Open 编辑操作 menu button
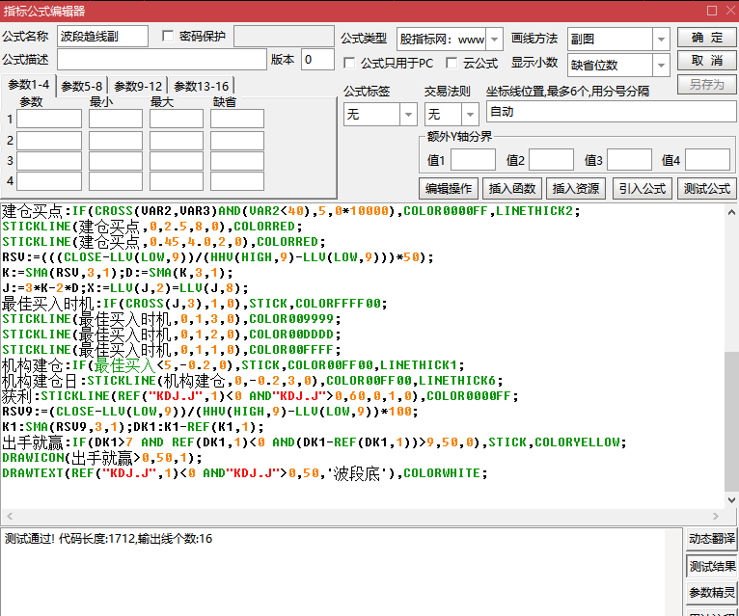The image size is (739, 616). (449, 189)
